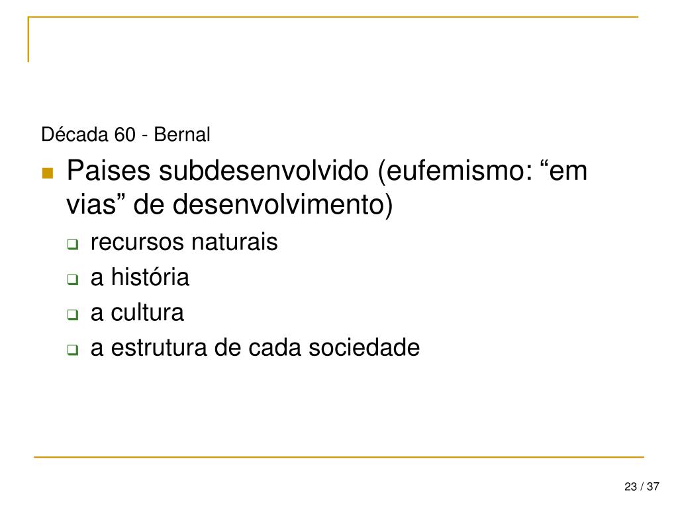Viewport: 678px width, 508px height.
Task: Click the word Bernal in heading
Action: pyautogui.click(x=182, y=134)
